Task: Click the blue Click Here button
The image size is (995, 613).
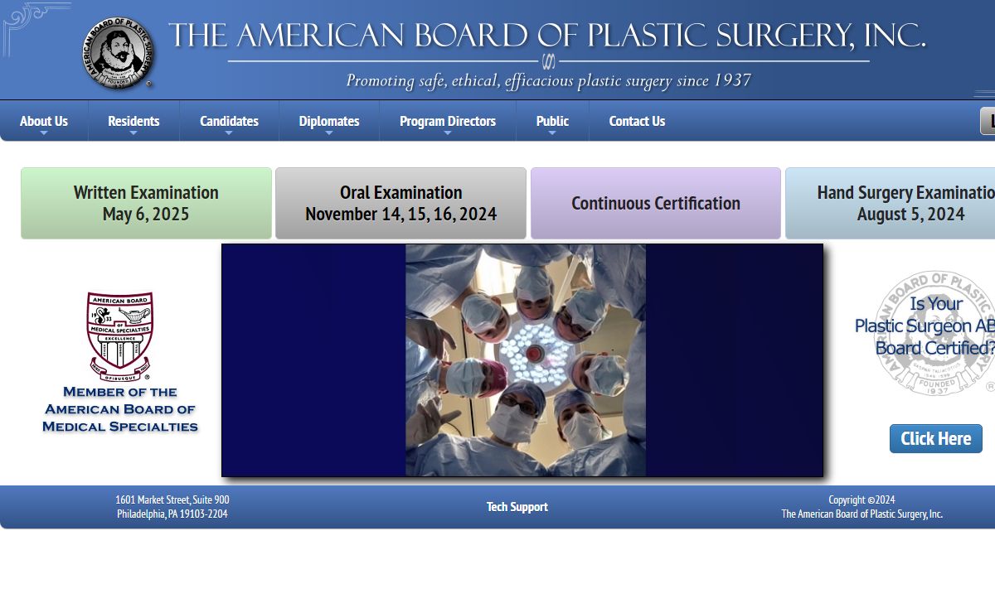Action: [x=936, y=438]
